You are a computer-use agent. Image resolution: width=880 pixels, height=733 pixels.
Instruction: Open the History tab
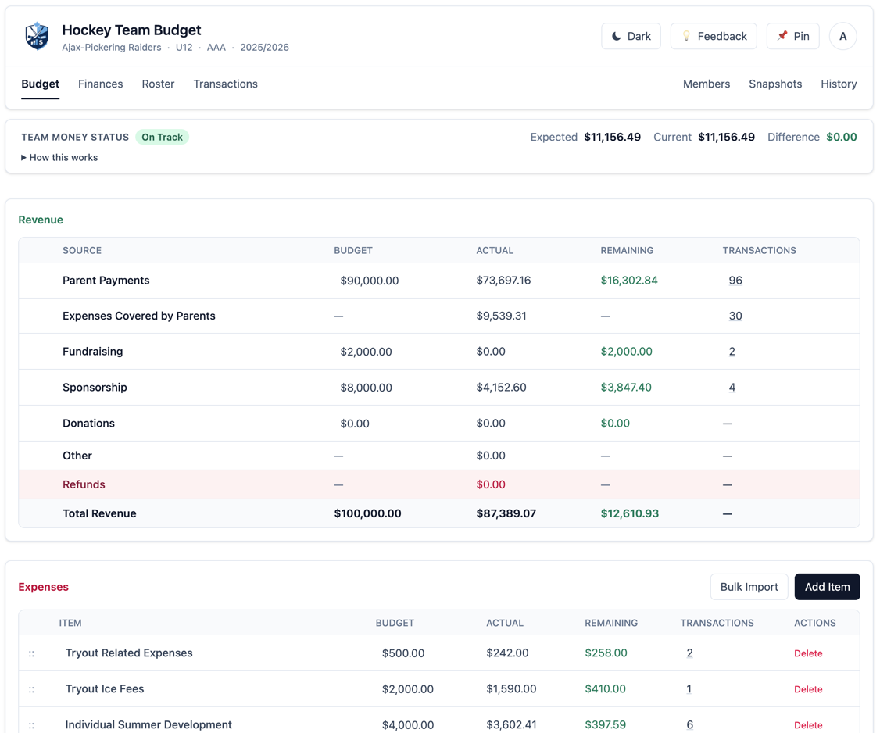(839, 84)
